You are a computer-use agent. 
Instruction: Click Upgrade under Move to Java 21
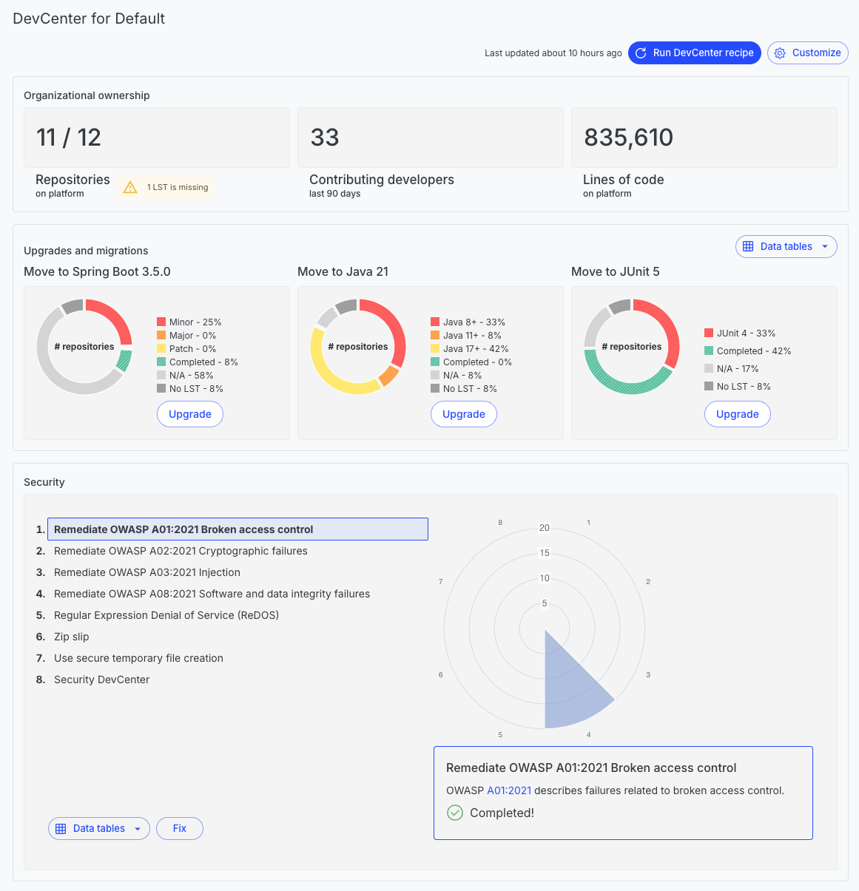464,414
